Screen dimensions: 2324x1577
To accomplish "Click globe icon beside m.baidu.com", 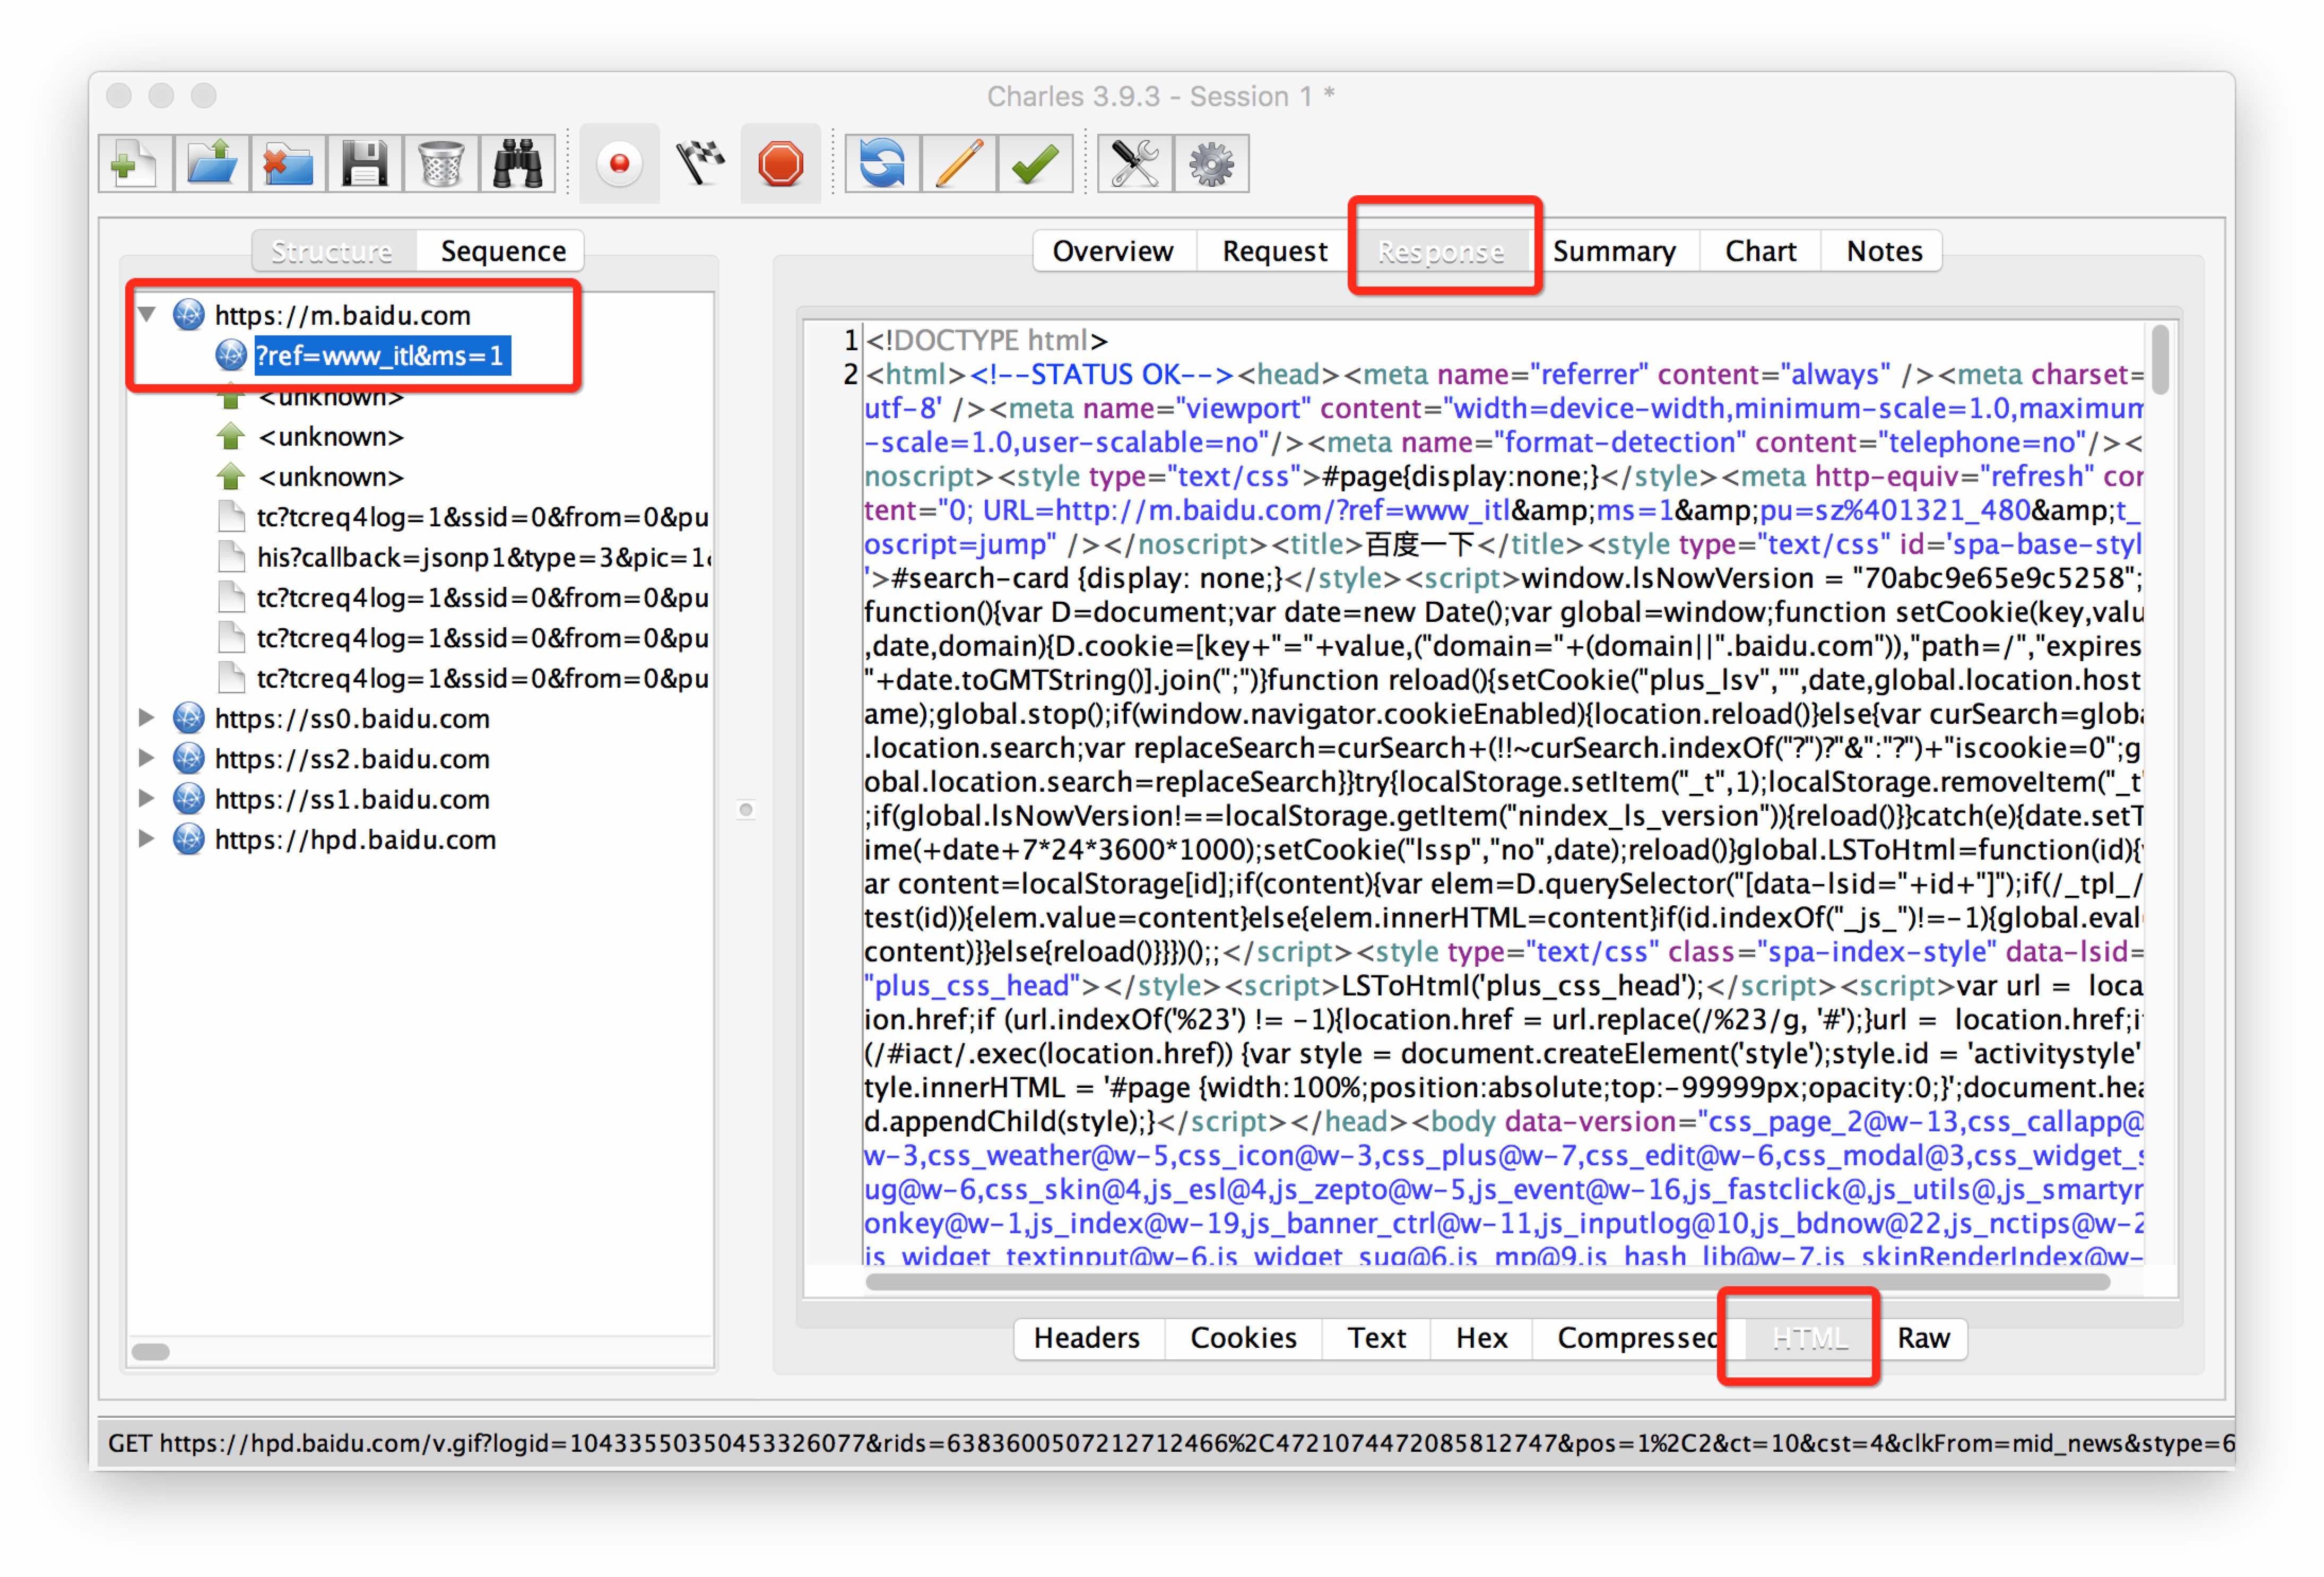I will click(188, 315).
